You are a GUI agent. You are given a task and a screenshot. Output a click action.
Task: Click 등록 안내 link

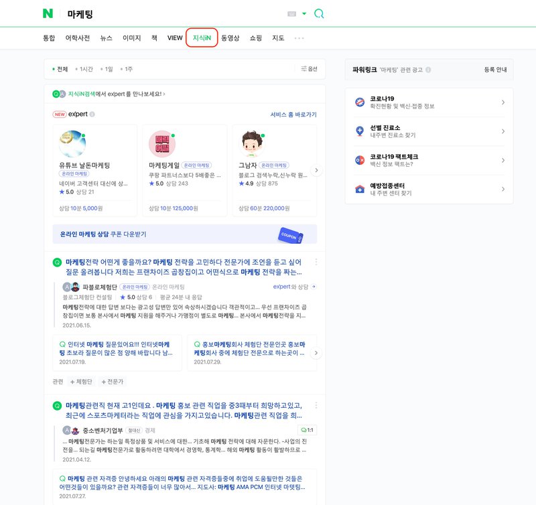[x=495, y=70]
